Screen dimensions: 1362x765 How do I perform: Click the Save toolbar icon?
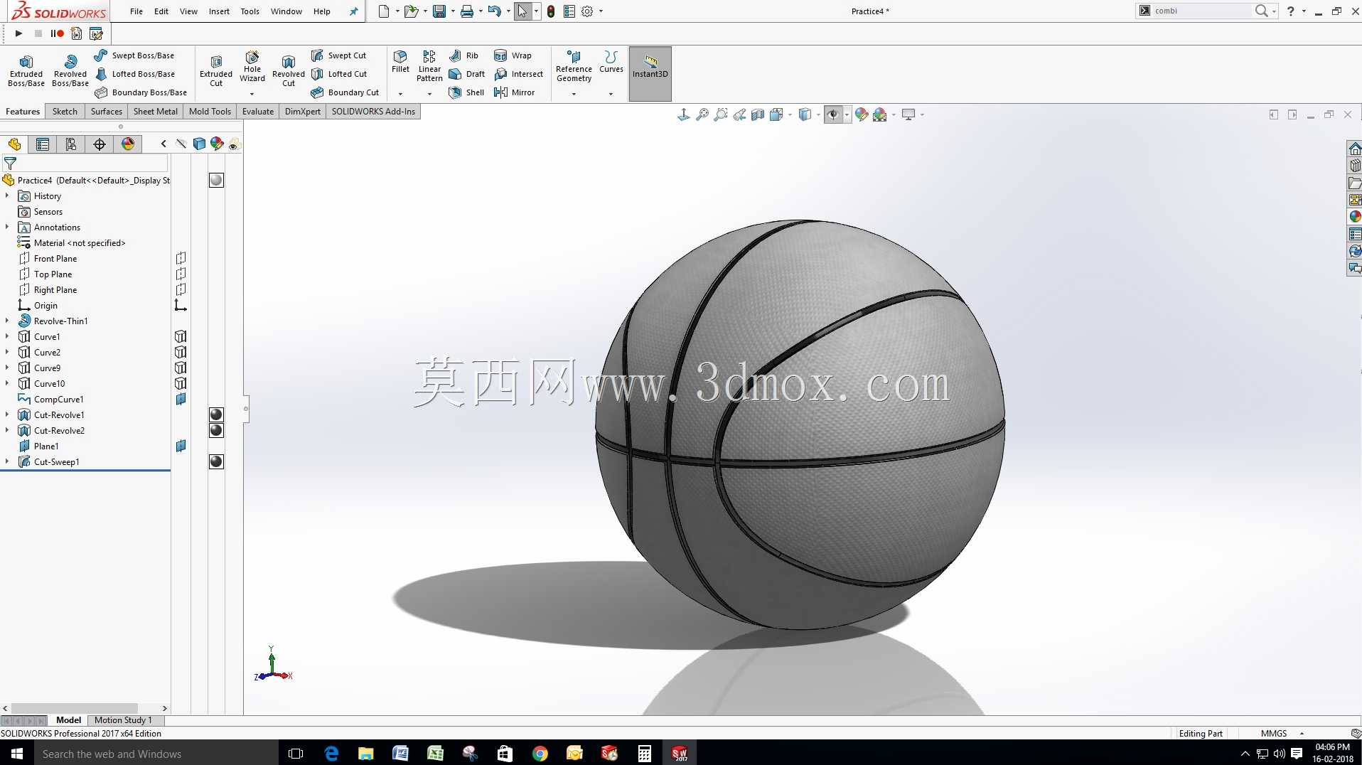pos(439,11)
